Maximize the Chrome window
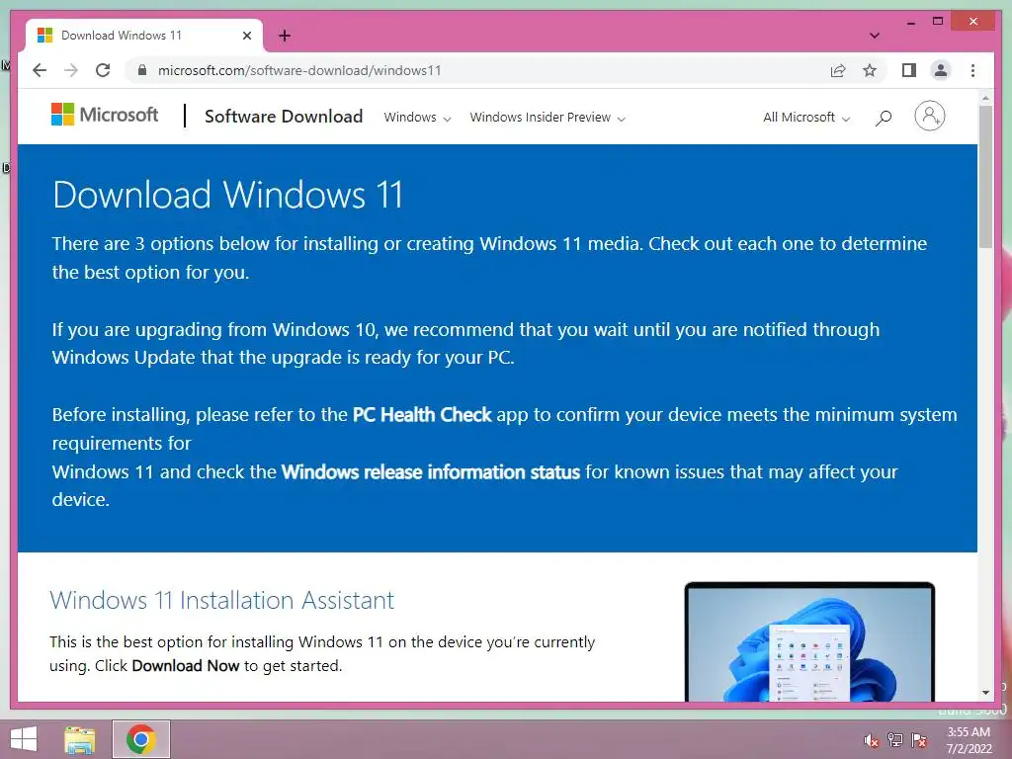The height and width of the screenshot is (759, 1012). point(938,22)
